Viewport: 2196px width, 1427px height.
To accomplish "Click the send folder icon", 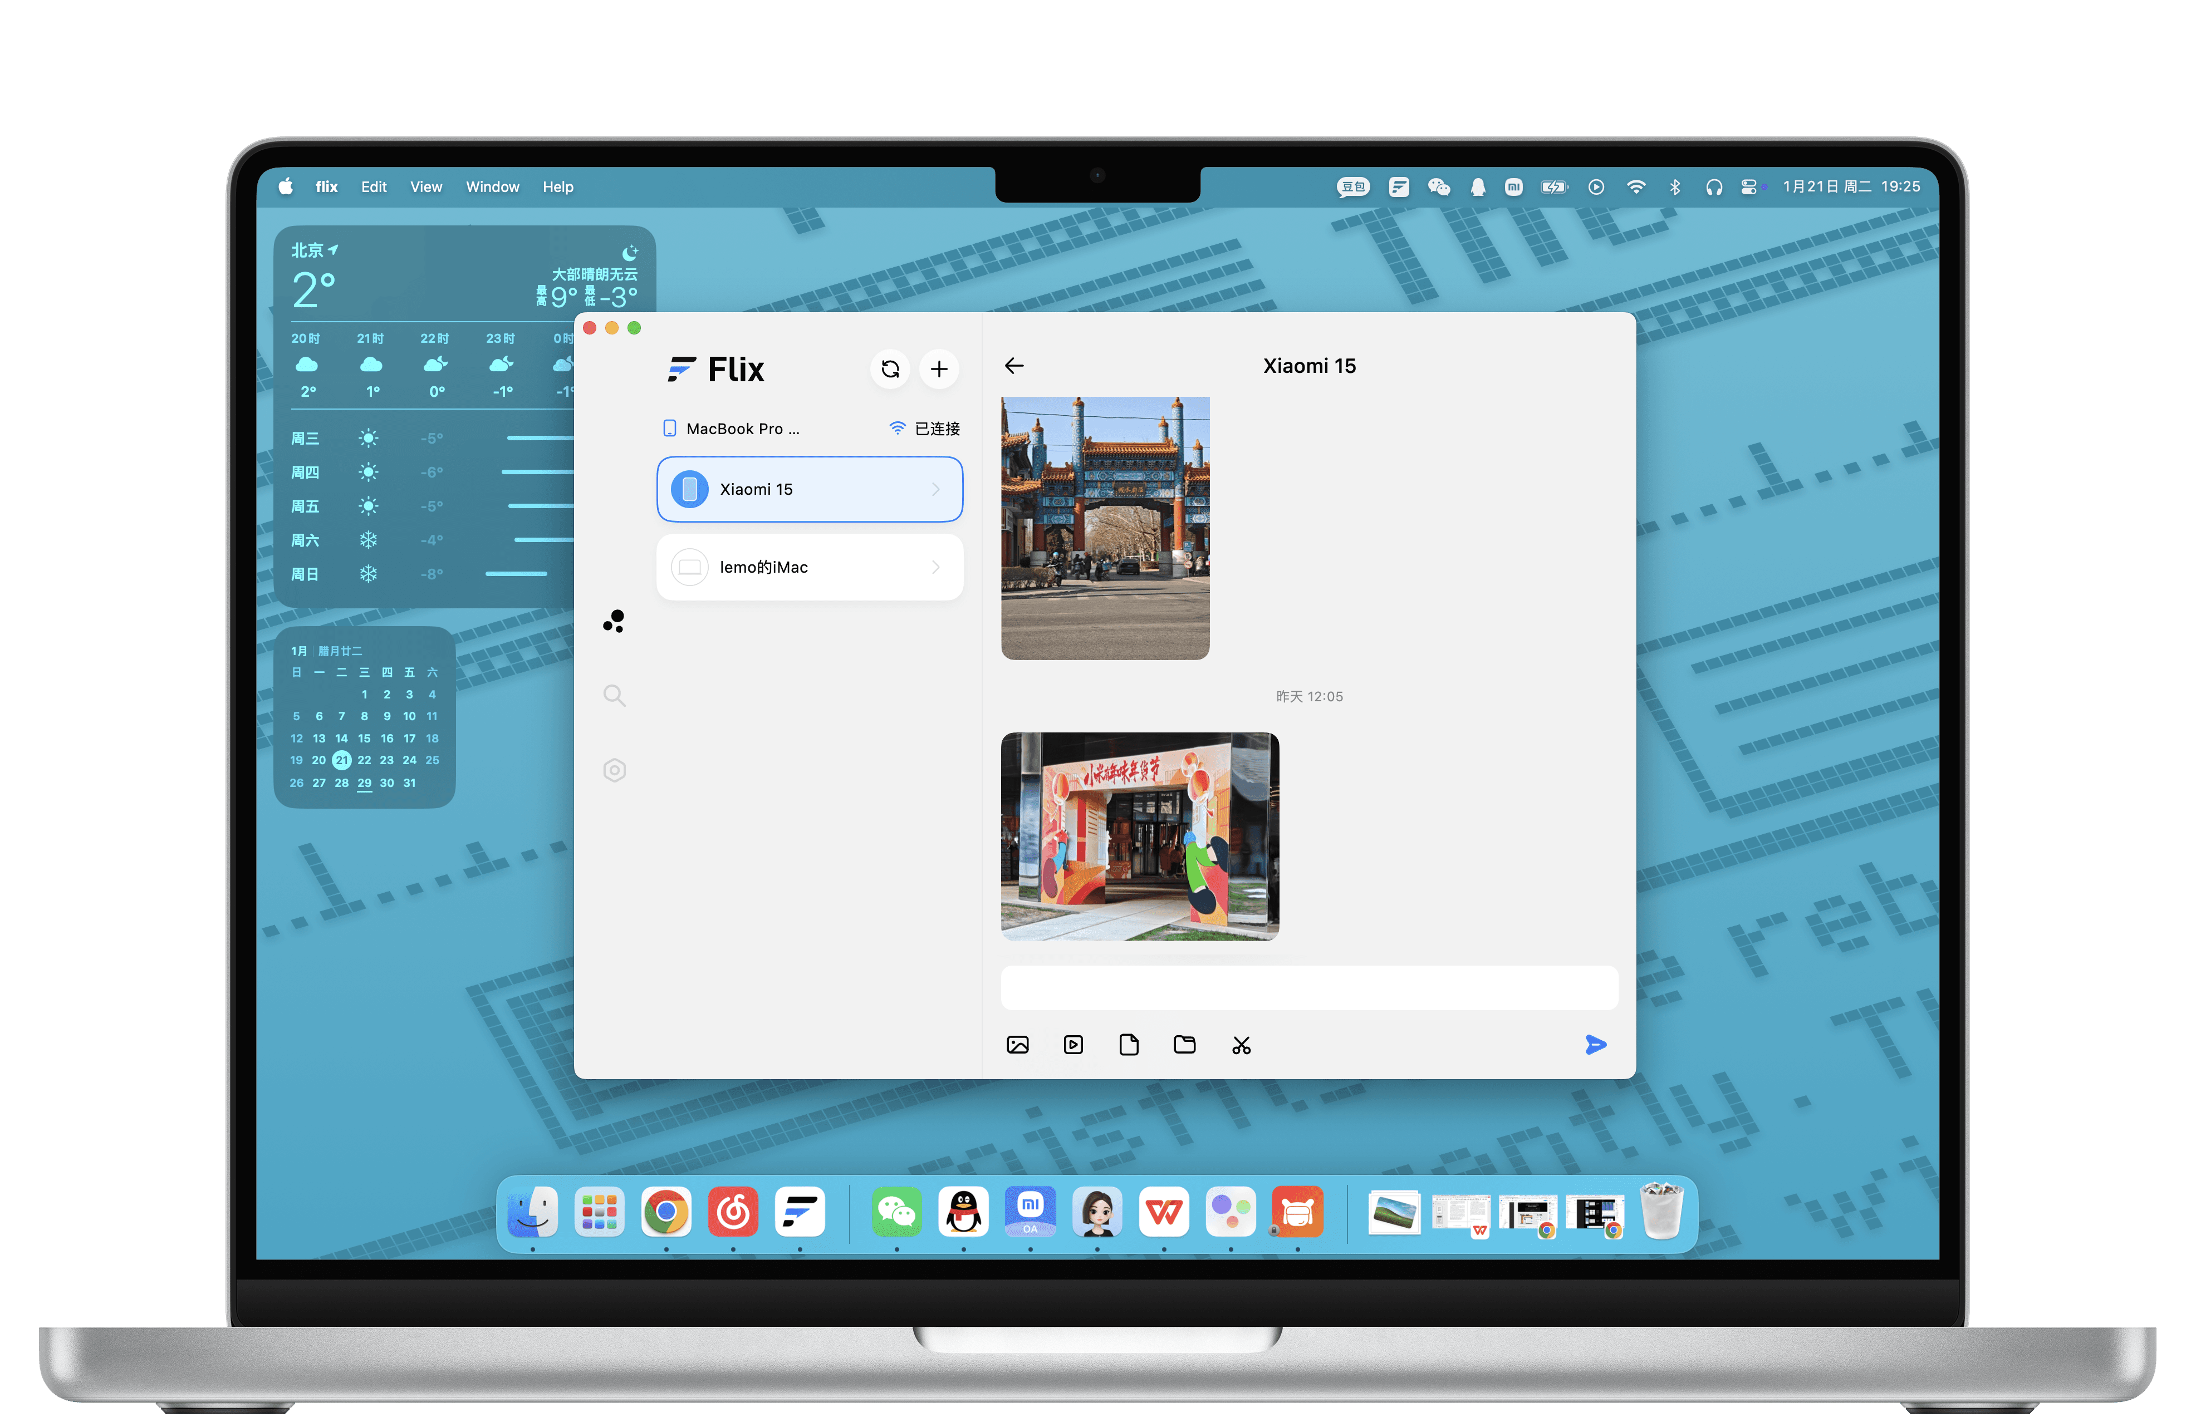I will 1185,1044.
